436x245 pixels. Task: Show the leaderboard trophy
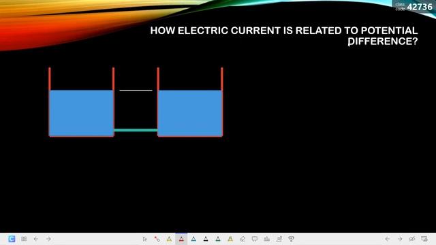tap(292, 239)
